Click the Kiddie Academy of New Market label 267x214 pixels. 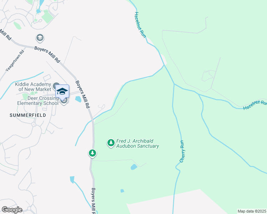[x=33, y=87]
